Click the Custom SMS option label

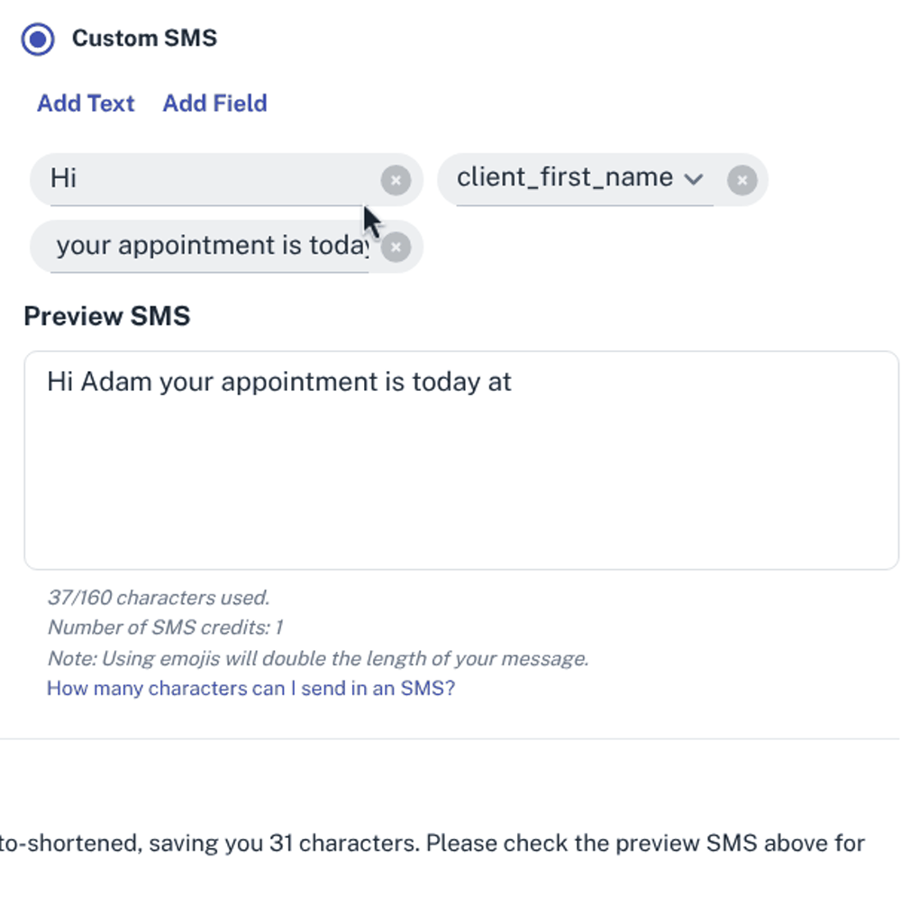click(144, 39)
